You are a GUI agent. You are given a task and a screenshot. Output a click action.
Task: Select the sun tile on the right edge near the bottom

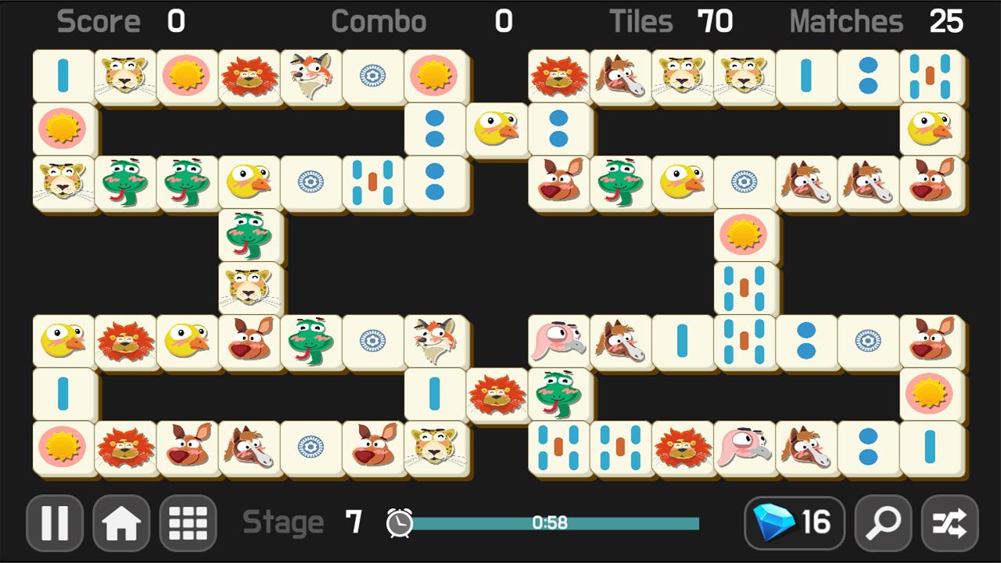click(x=931, y=395)
